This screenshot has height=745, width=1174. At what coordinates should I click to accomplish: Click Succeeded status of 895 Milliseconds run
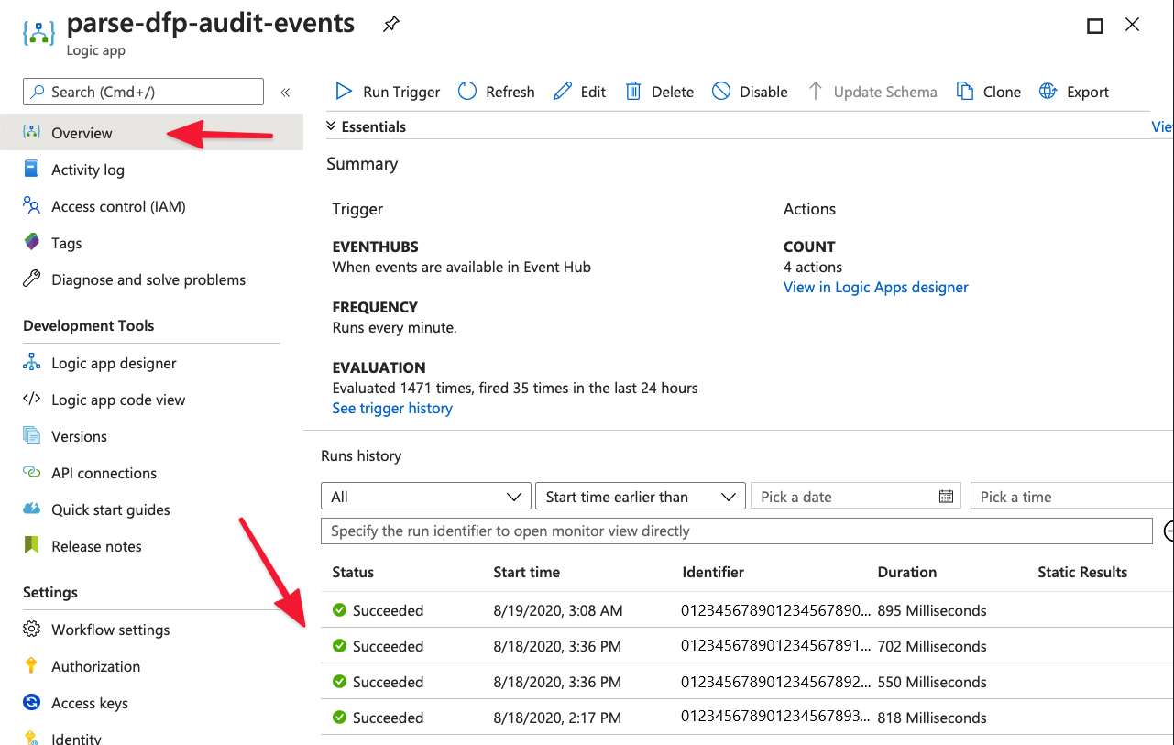tap(388, 610)
